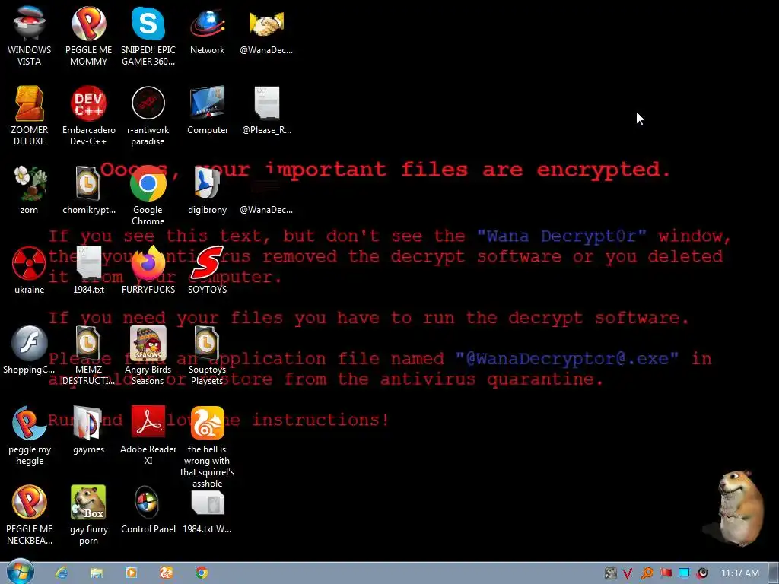
Task: Select the Skype-logo SNIPED!! EPIC GAMER icon
Action: coord(148,36)
